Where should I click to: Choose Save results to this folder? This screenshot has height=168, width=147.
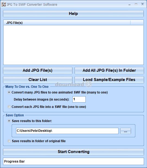pyautogui.click(x=9, y=121)
